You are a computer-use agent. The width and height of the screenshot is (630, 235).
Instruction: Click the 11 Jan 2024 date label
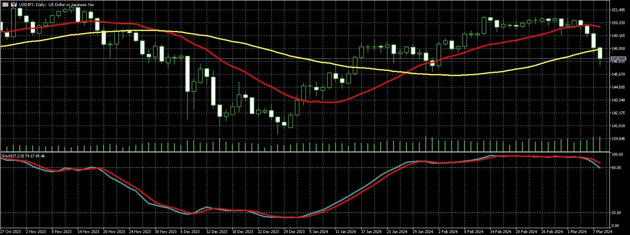point(346,232)
